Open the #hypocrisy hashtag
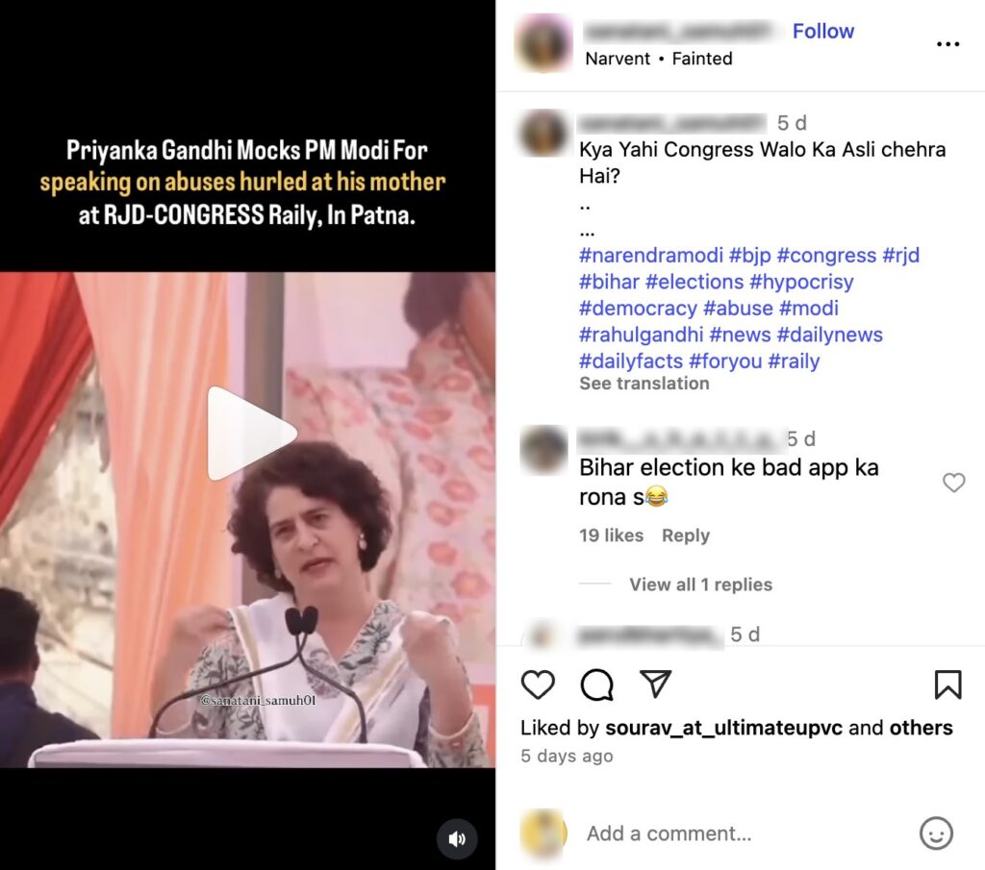 (x=801, y=282)
